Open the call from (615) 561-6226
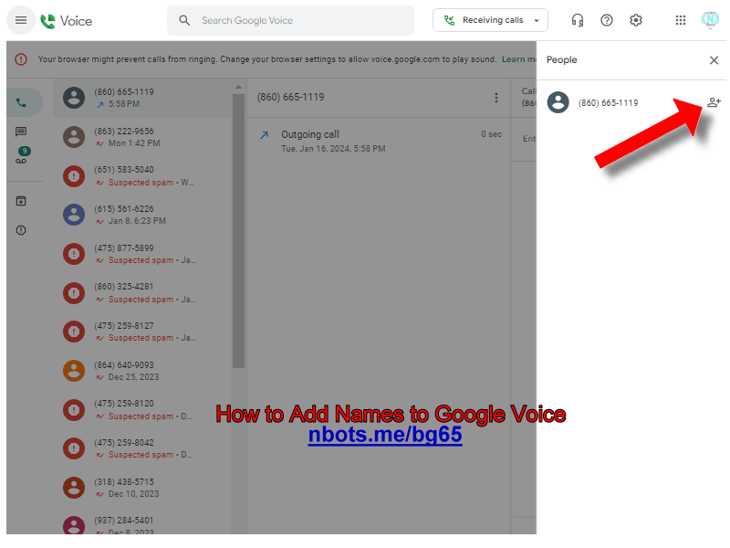This screenshot has width=730, height=548. 142,215
